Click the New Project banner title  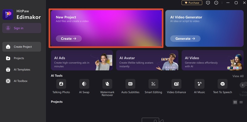pos(66,17)
